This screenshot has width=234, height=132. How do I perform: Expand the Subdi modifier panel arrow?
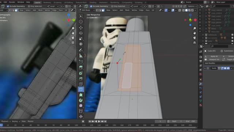205,68
